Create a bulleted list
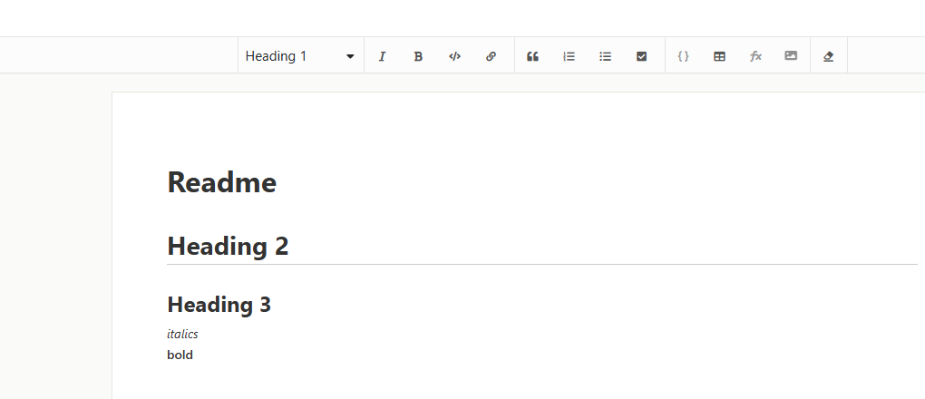925x399 pixels. coord(606,56)
